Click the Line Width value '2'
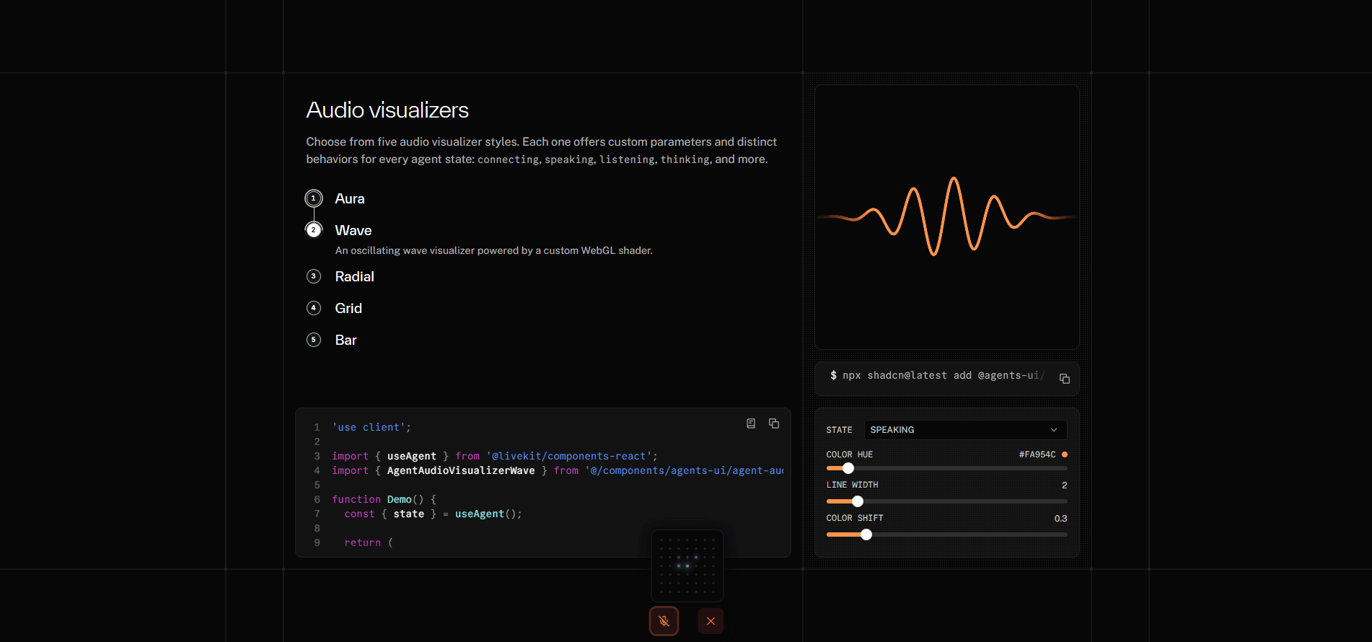 tap(1064, 485)
